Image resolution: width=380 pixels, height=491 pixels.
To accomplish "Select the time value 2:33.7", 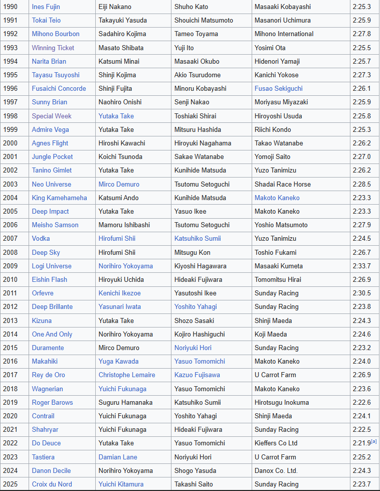I will click(361, 266).
